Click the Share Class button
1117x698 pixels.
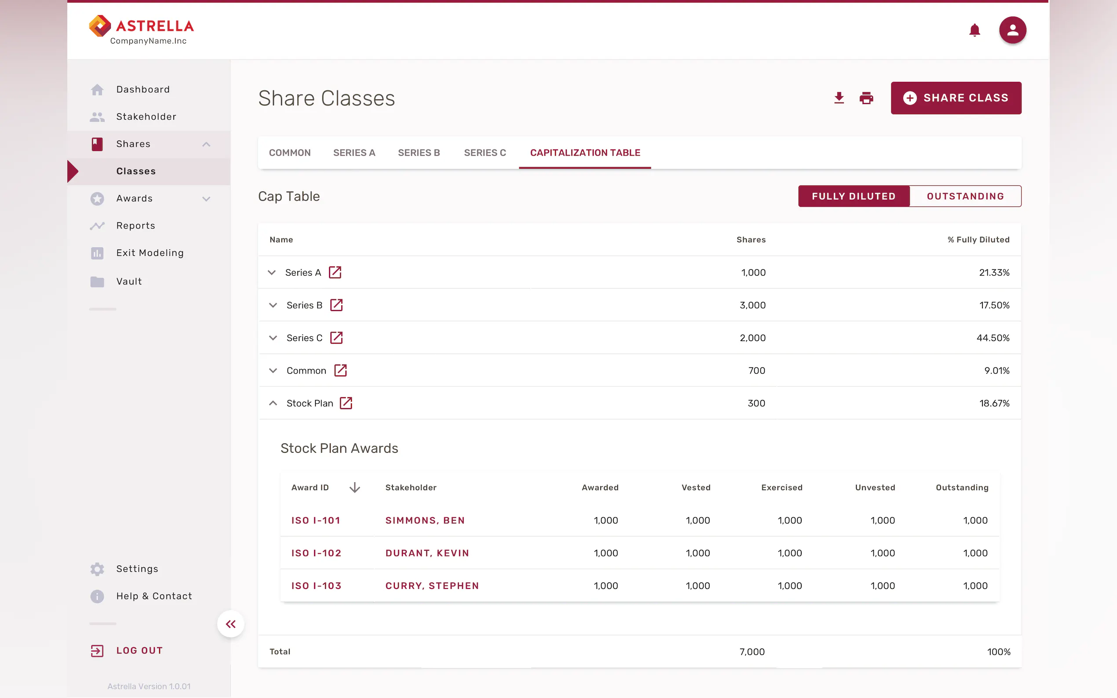956,98
